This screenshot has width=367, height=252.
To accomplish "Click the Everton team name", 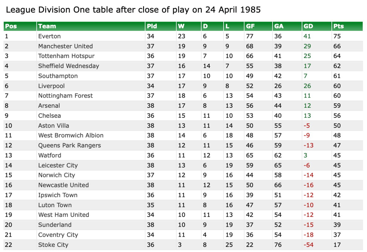I will pyautogui.click(x=50, y=36).
